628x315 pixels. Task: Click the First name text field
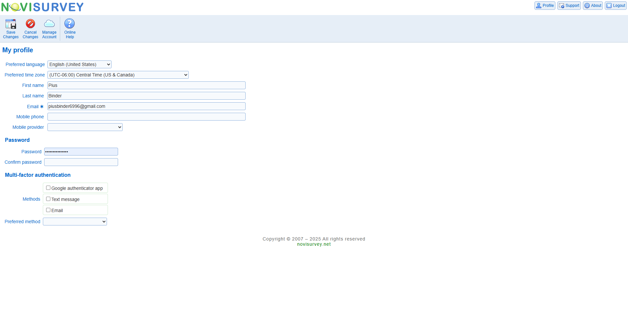coord(146,85)
